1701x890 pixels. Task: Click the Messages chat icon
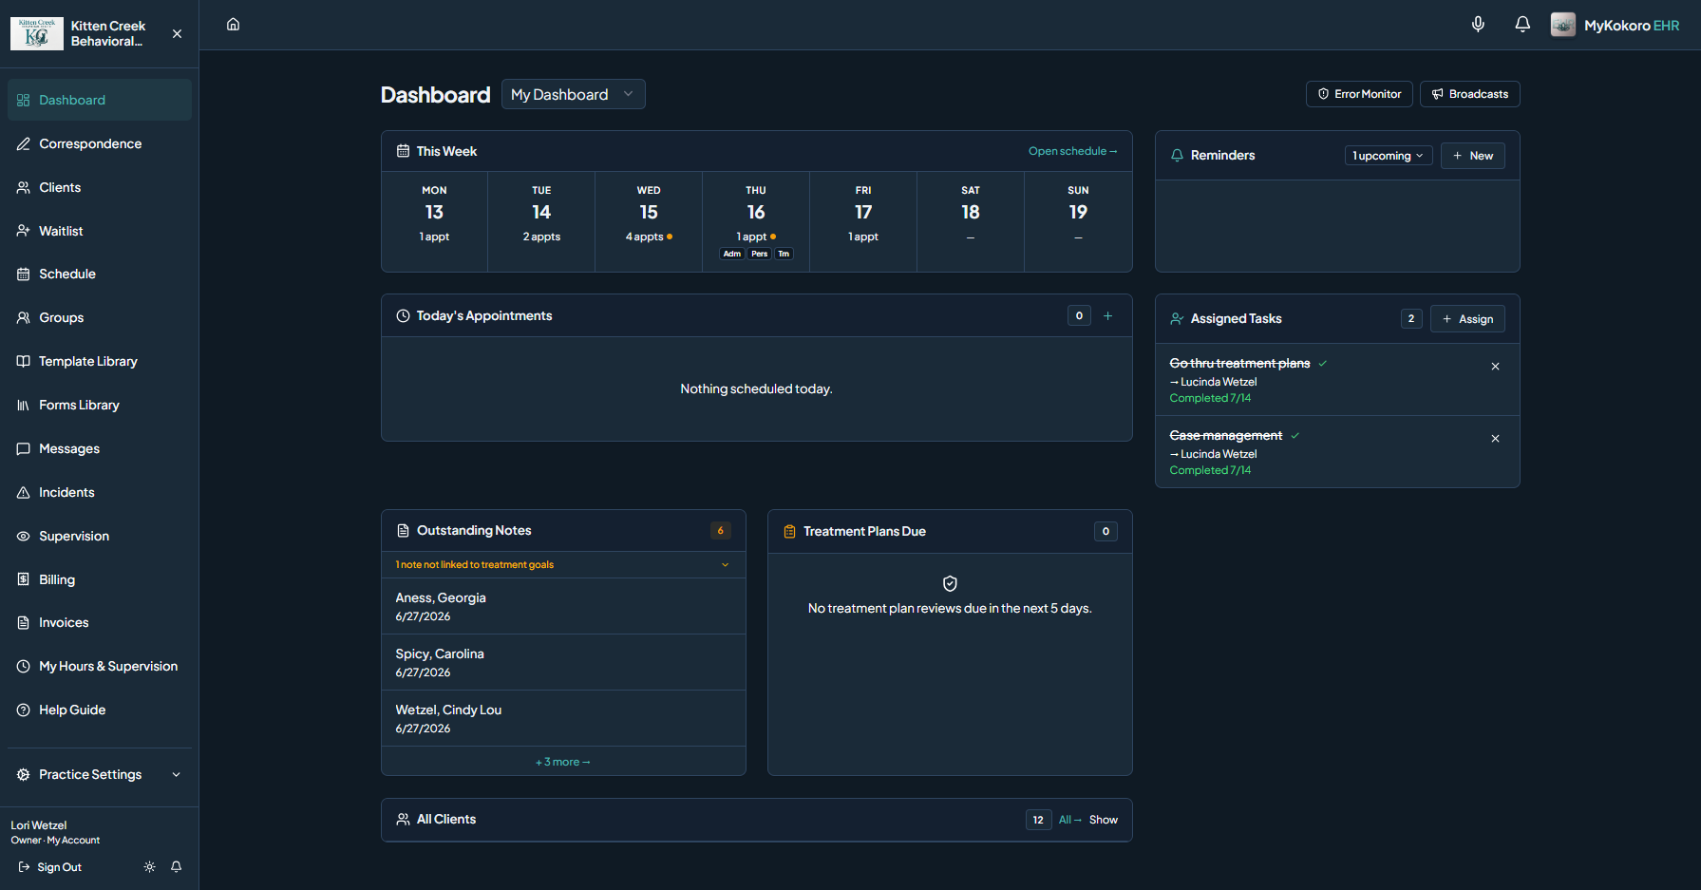24,448
